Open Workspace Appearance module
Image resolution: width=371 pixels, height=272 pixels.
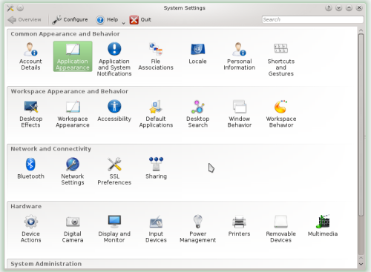[x=73, y=114]
